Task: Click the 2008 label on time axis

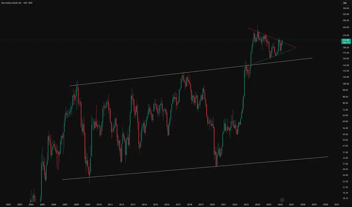Action: (76, 204)
